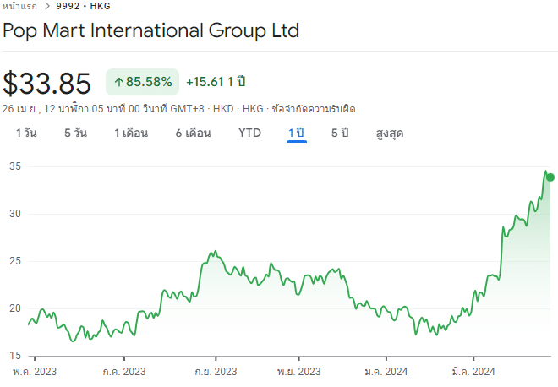Open the หน้าแรก breadcrumb link
Image resolution: width=558 pixels, height=387 pixels.
pyautogui.click(x=19, y=6)
